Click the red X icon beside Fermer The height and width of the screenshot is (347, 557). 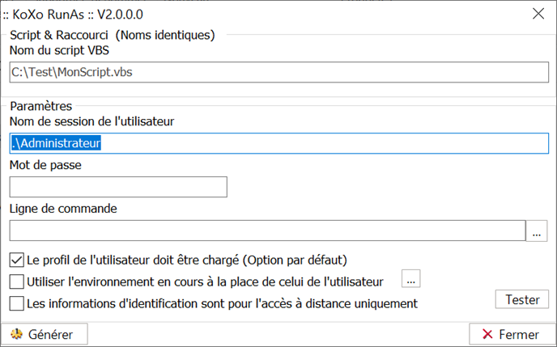[x=487, y=334]
